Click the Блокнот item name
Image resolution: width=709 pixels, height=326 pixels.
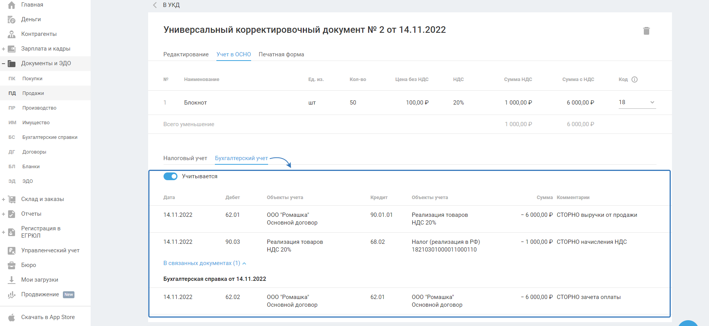pyautogui.click(x=196, y=103)
